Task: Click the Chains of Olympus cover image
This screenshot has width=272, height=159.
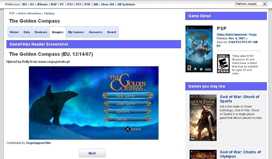Action: 203,154
